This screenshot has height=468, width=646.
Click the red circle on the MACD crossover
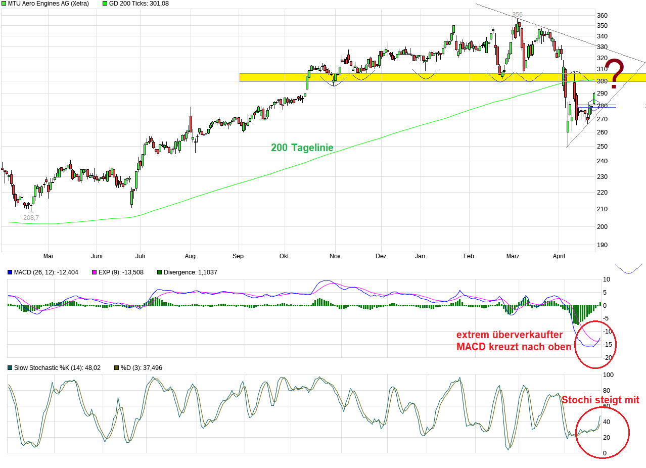tap(599, 344)
